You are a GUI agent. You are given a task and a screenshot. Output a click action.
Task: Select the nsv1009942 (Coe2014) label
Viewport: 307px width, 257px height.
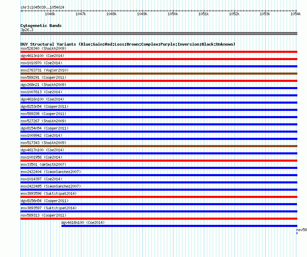coord(41,135)
